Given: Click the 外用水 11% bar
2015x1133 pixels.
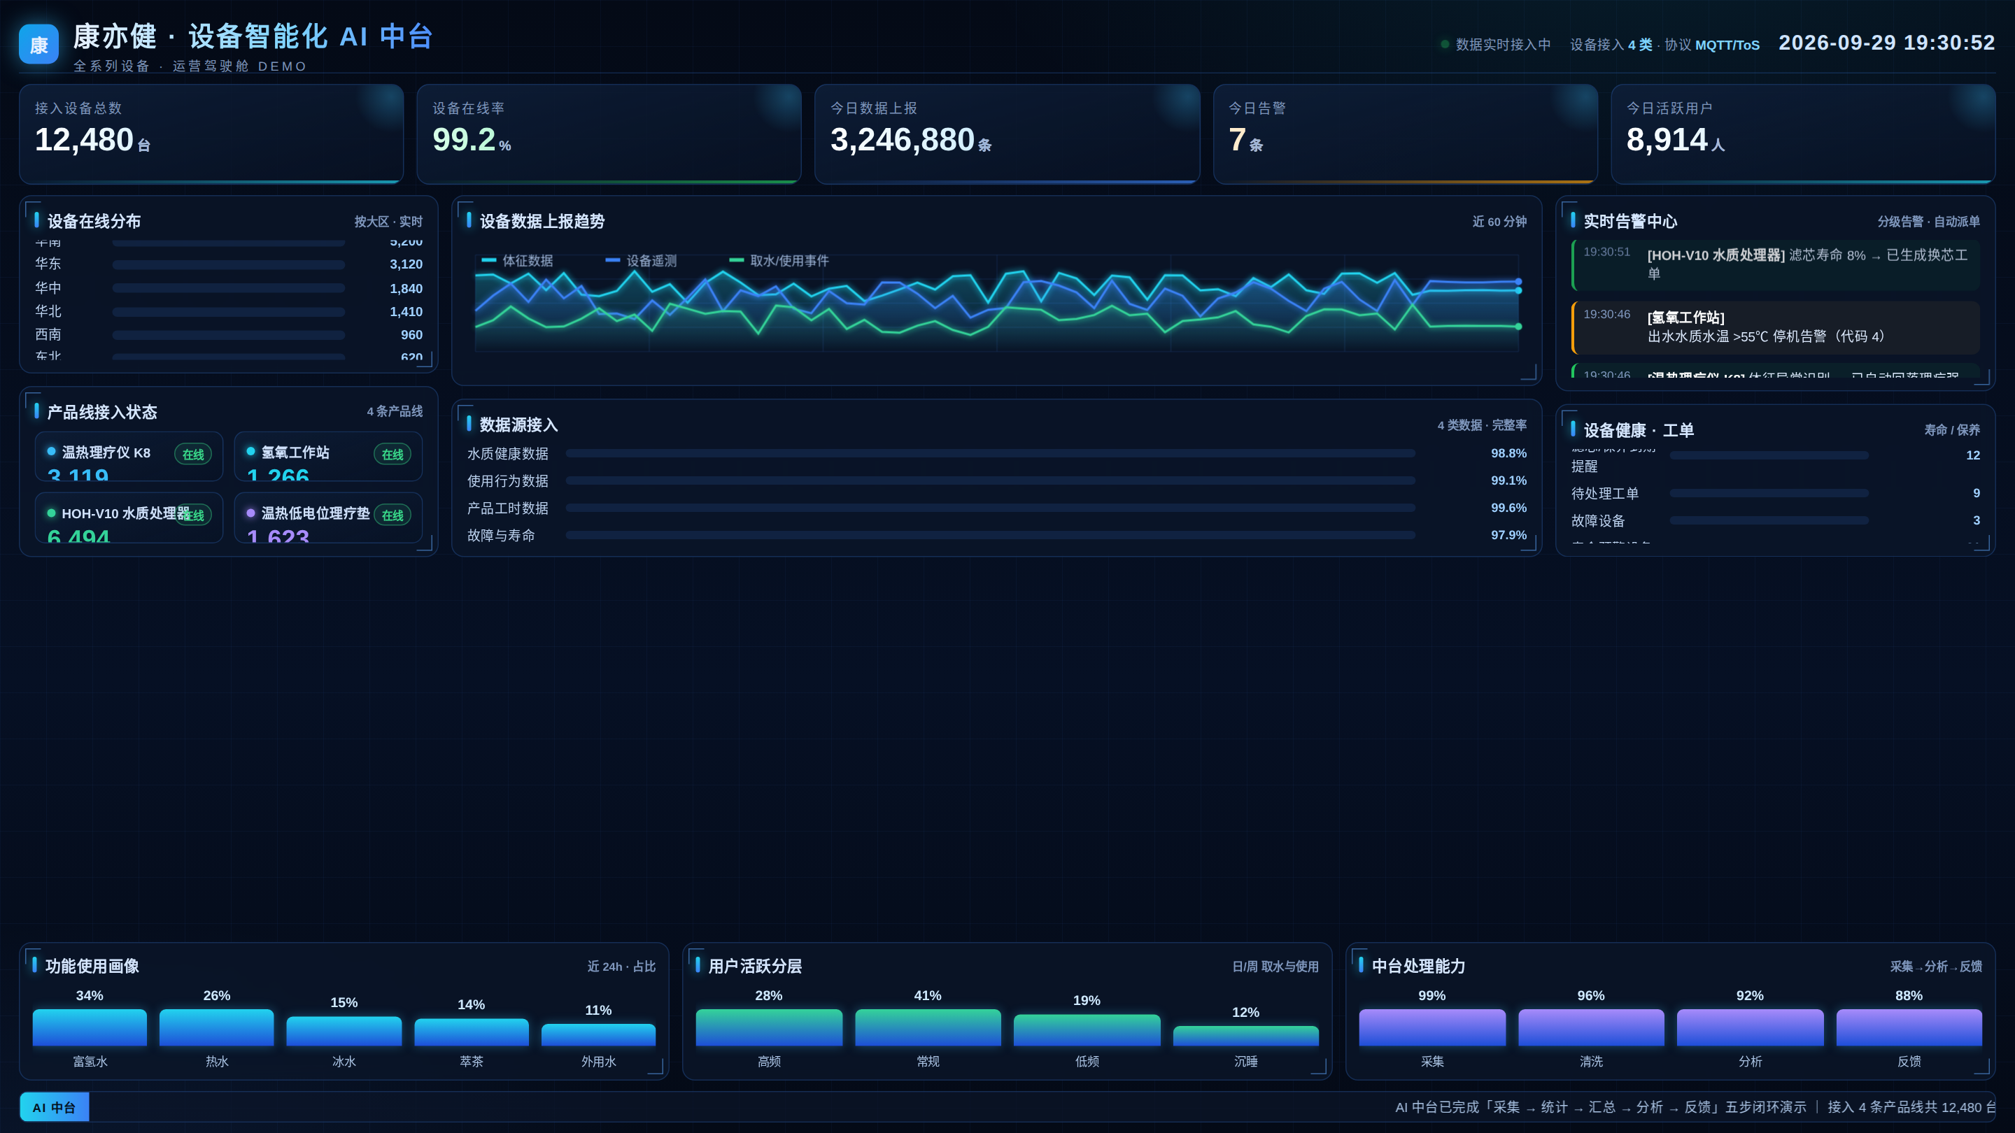Looking at the screenshot, I should click(598, 1034).
